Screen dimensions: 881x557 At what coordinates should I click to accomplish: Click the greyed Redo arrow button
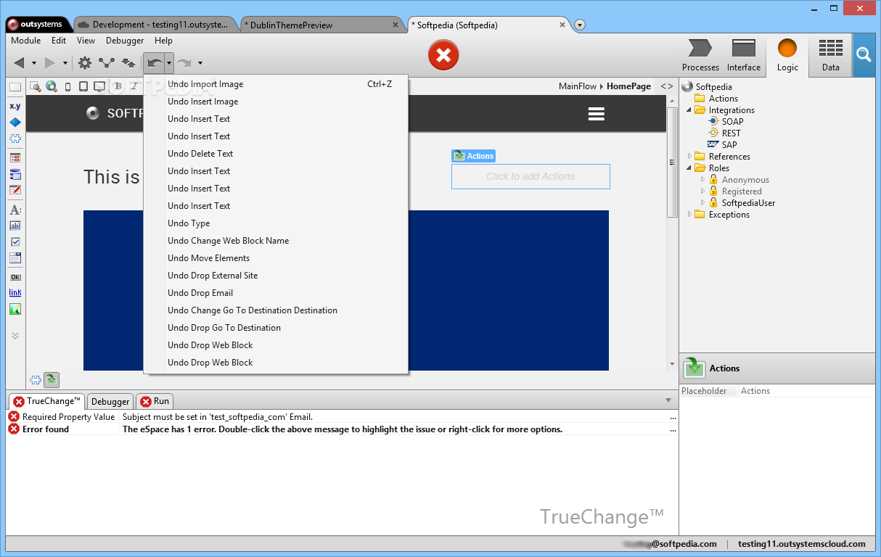(x=185, y=63)
